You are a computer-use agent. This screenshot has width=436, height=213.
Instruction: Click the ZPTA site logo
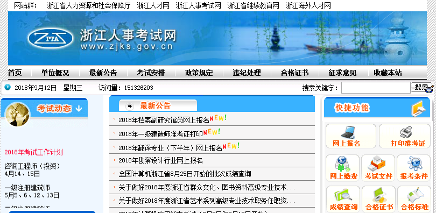(51, 39)
